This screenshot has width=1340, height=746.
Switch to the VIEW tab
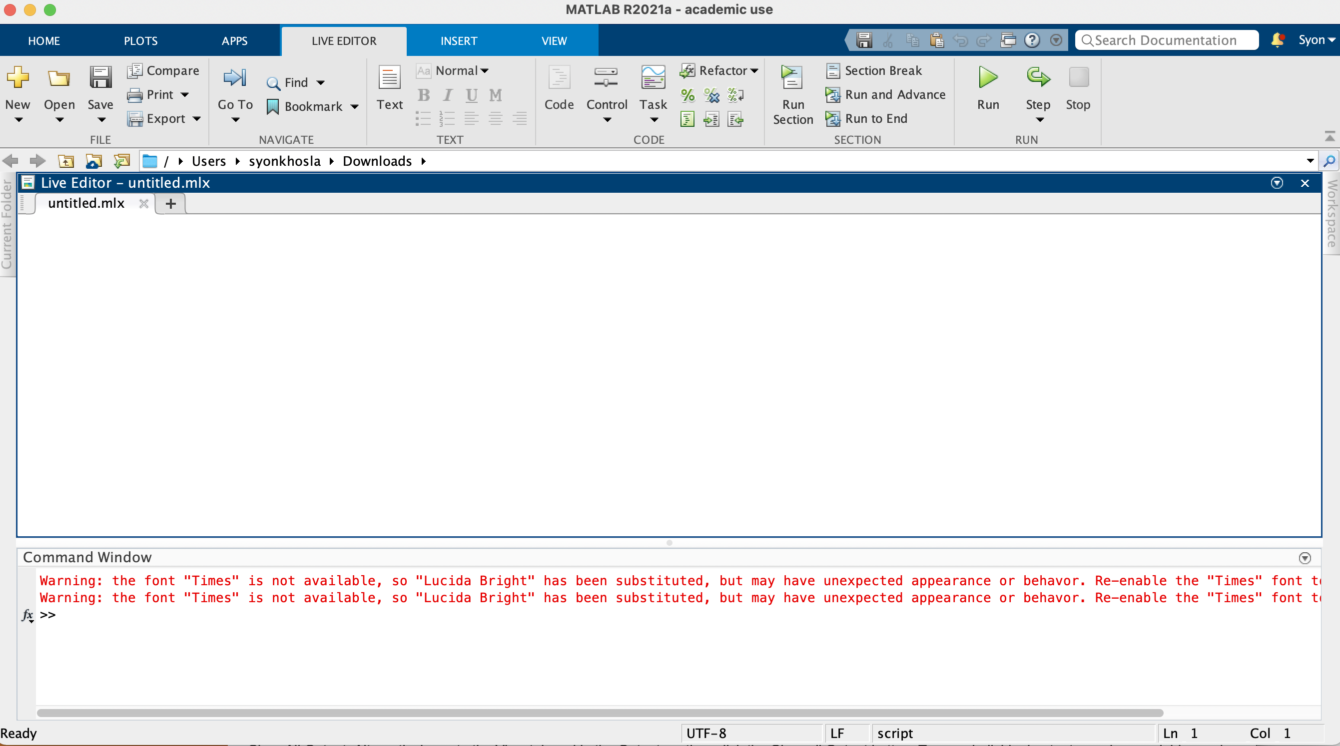click(x=554, y=40)
